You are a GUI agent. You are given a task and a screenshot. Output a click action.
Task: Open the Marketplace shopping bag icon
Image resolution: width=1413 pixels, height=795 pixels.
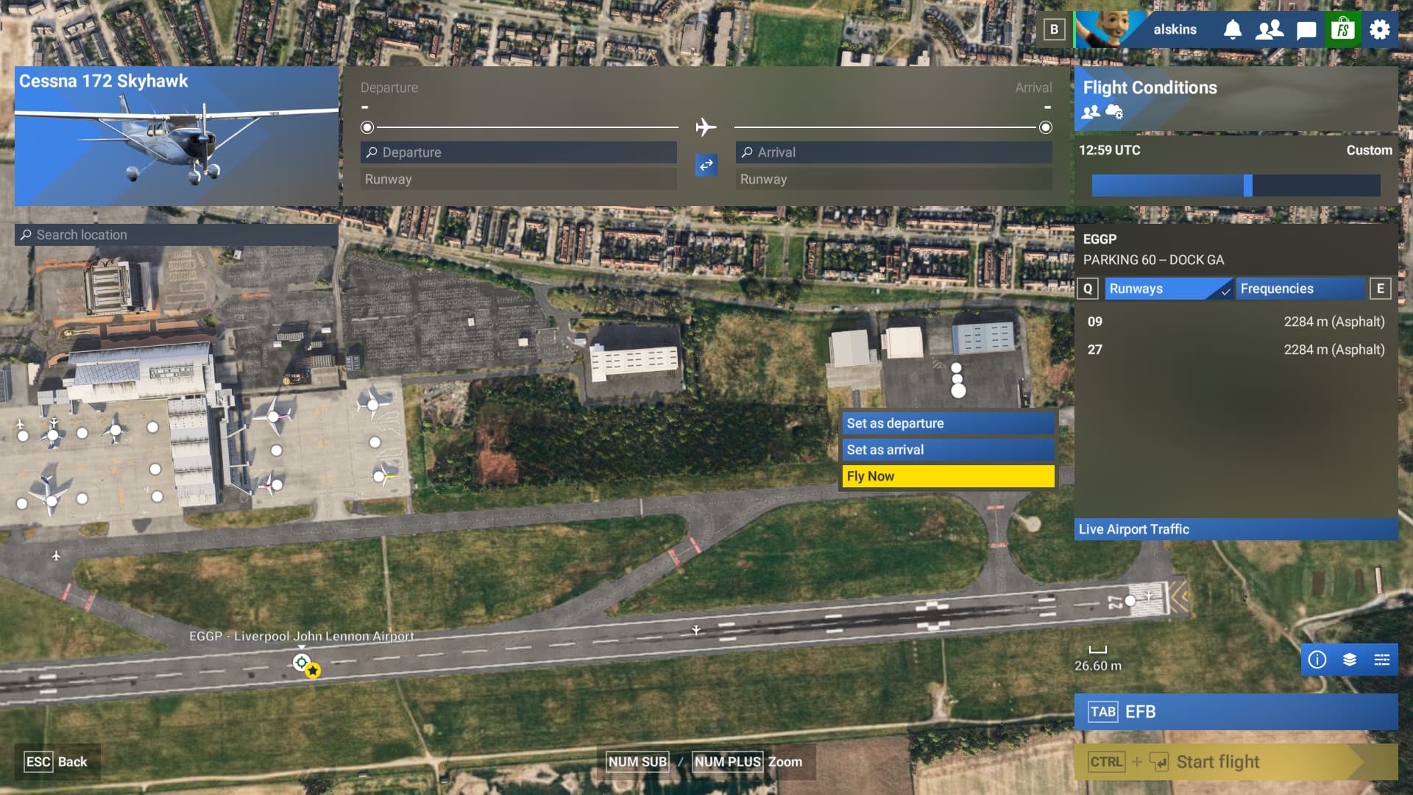[x=1343, y=29]
